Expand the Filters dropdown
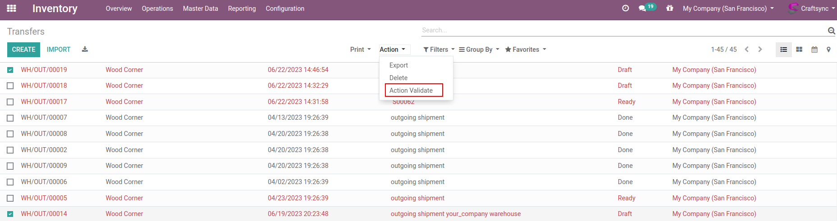 (x=439, y=50)
